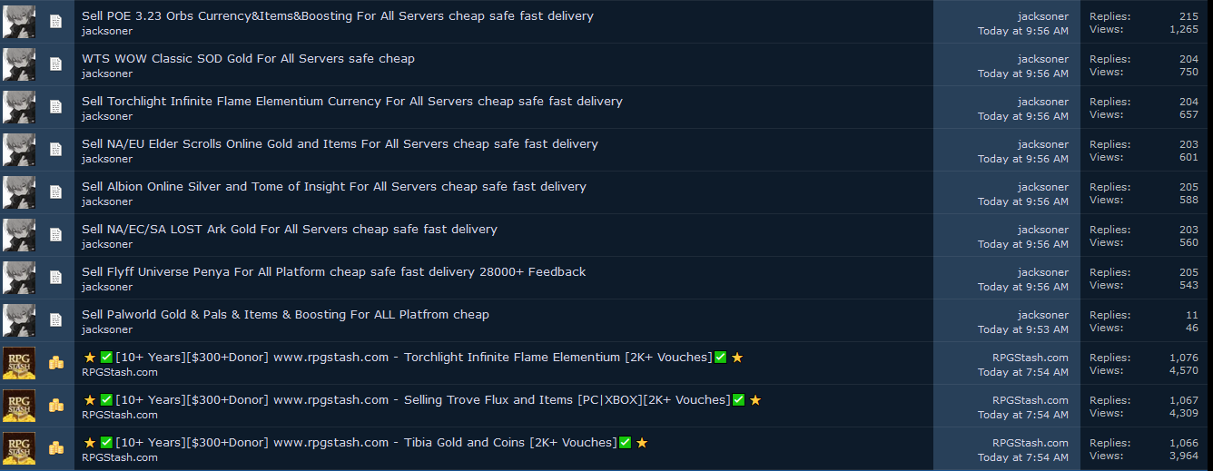The height and width of the screenshot is (471, 1213).
Task: Click document icon beside Palworld Gold thread
Action: coord(56,320)
